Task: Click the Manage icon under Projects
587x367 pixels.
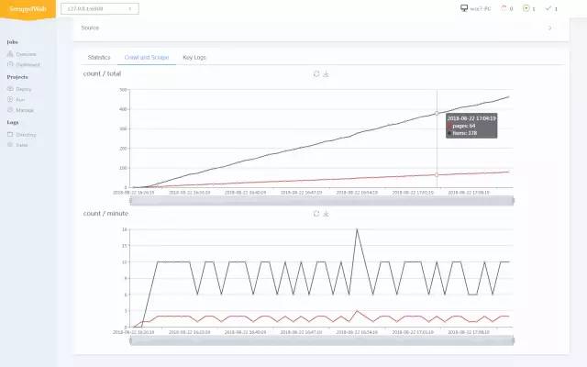Action: (x=10, y=110)
